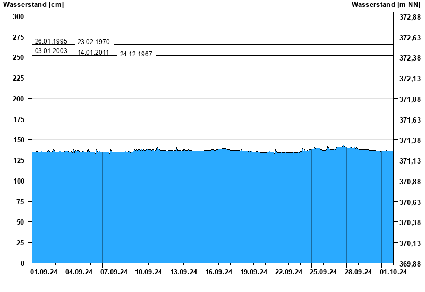Select the 24.12.1967 high-water label
Screen dimensions: 425x292
tap(136, 54)
